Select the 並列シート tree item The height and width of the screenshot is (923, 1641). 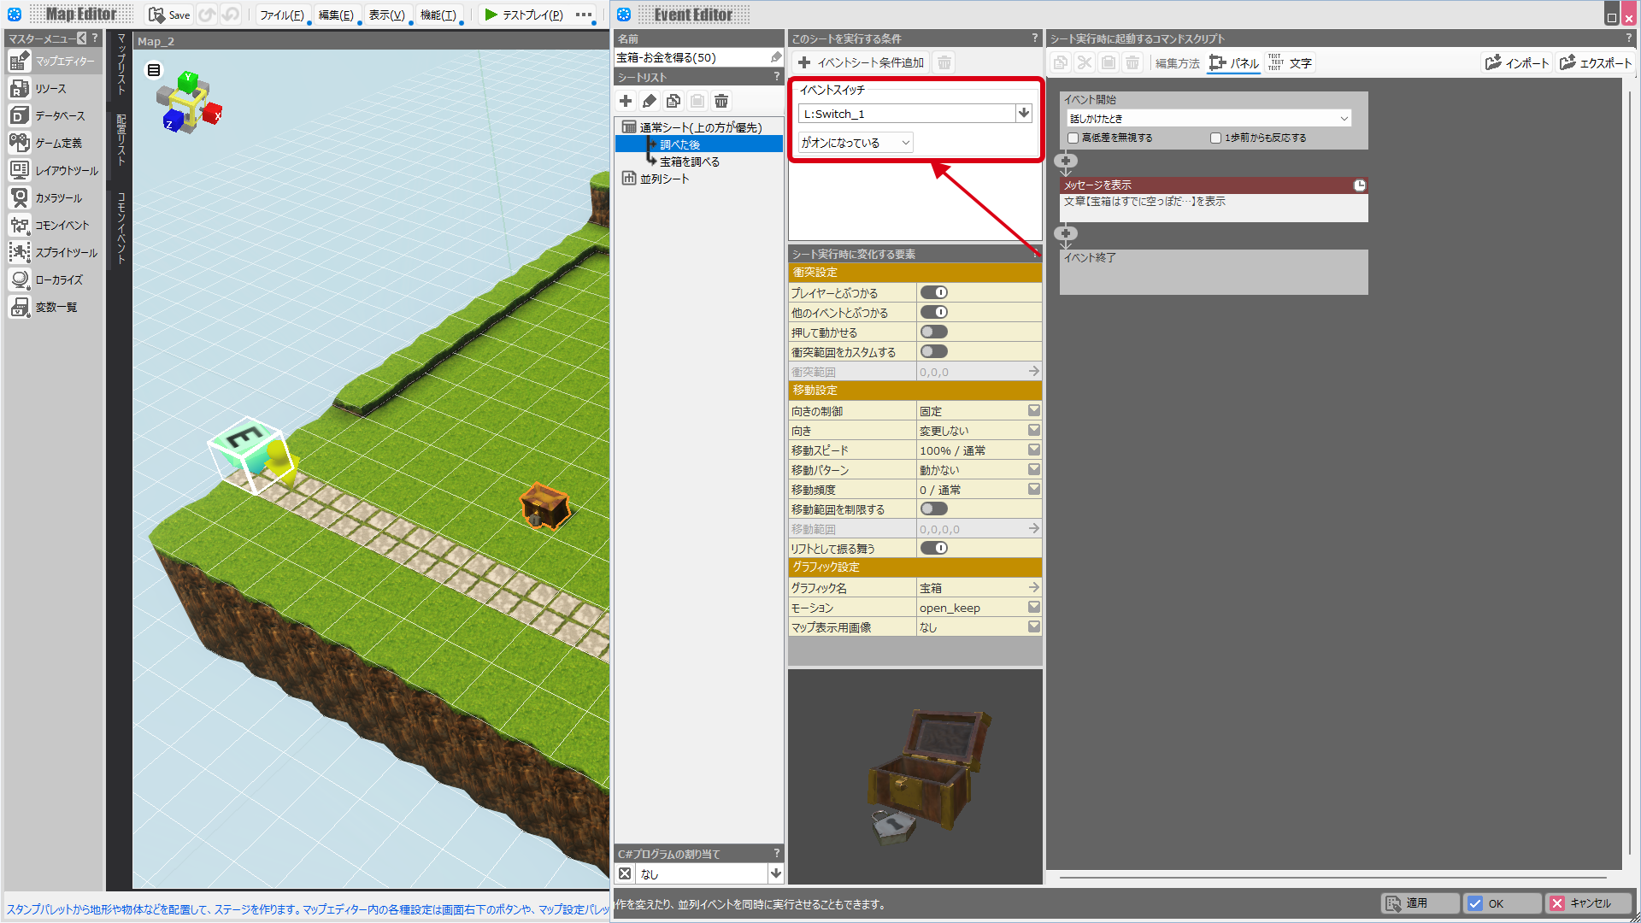(664, 179)
